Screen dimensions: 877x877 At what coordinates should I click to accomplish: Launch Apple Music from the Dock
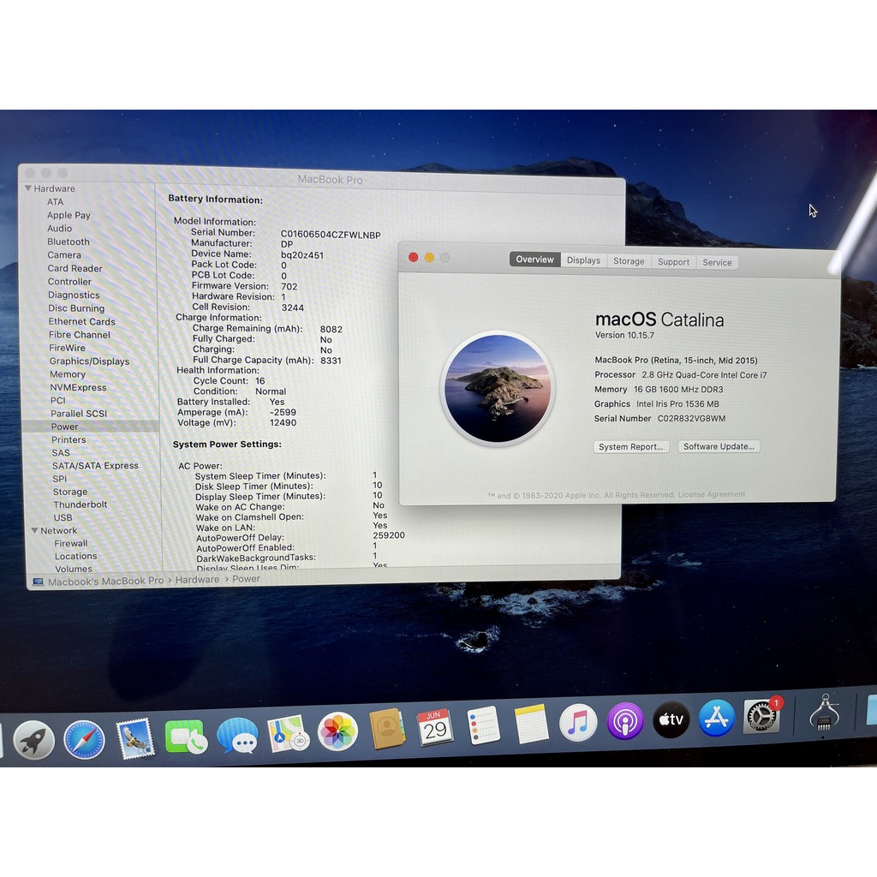coord(576,724)
